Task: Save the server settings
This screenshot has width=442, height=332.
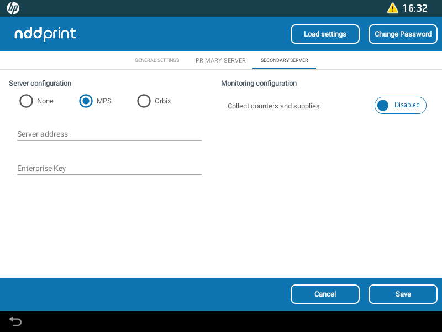Action: (x=403, y=294)
